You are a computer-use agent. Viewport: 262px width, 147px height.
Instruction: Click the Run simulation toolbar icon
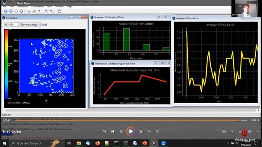(6, 11)
